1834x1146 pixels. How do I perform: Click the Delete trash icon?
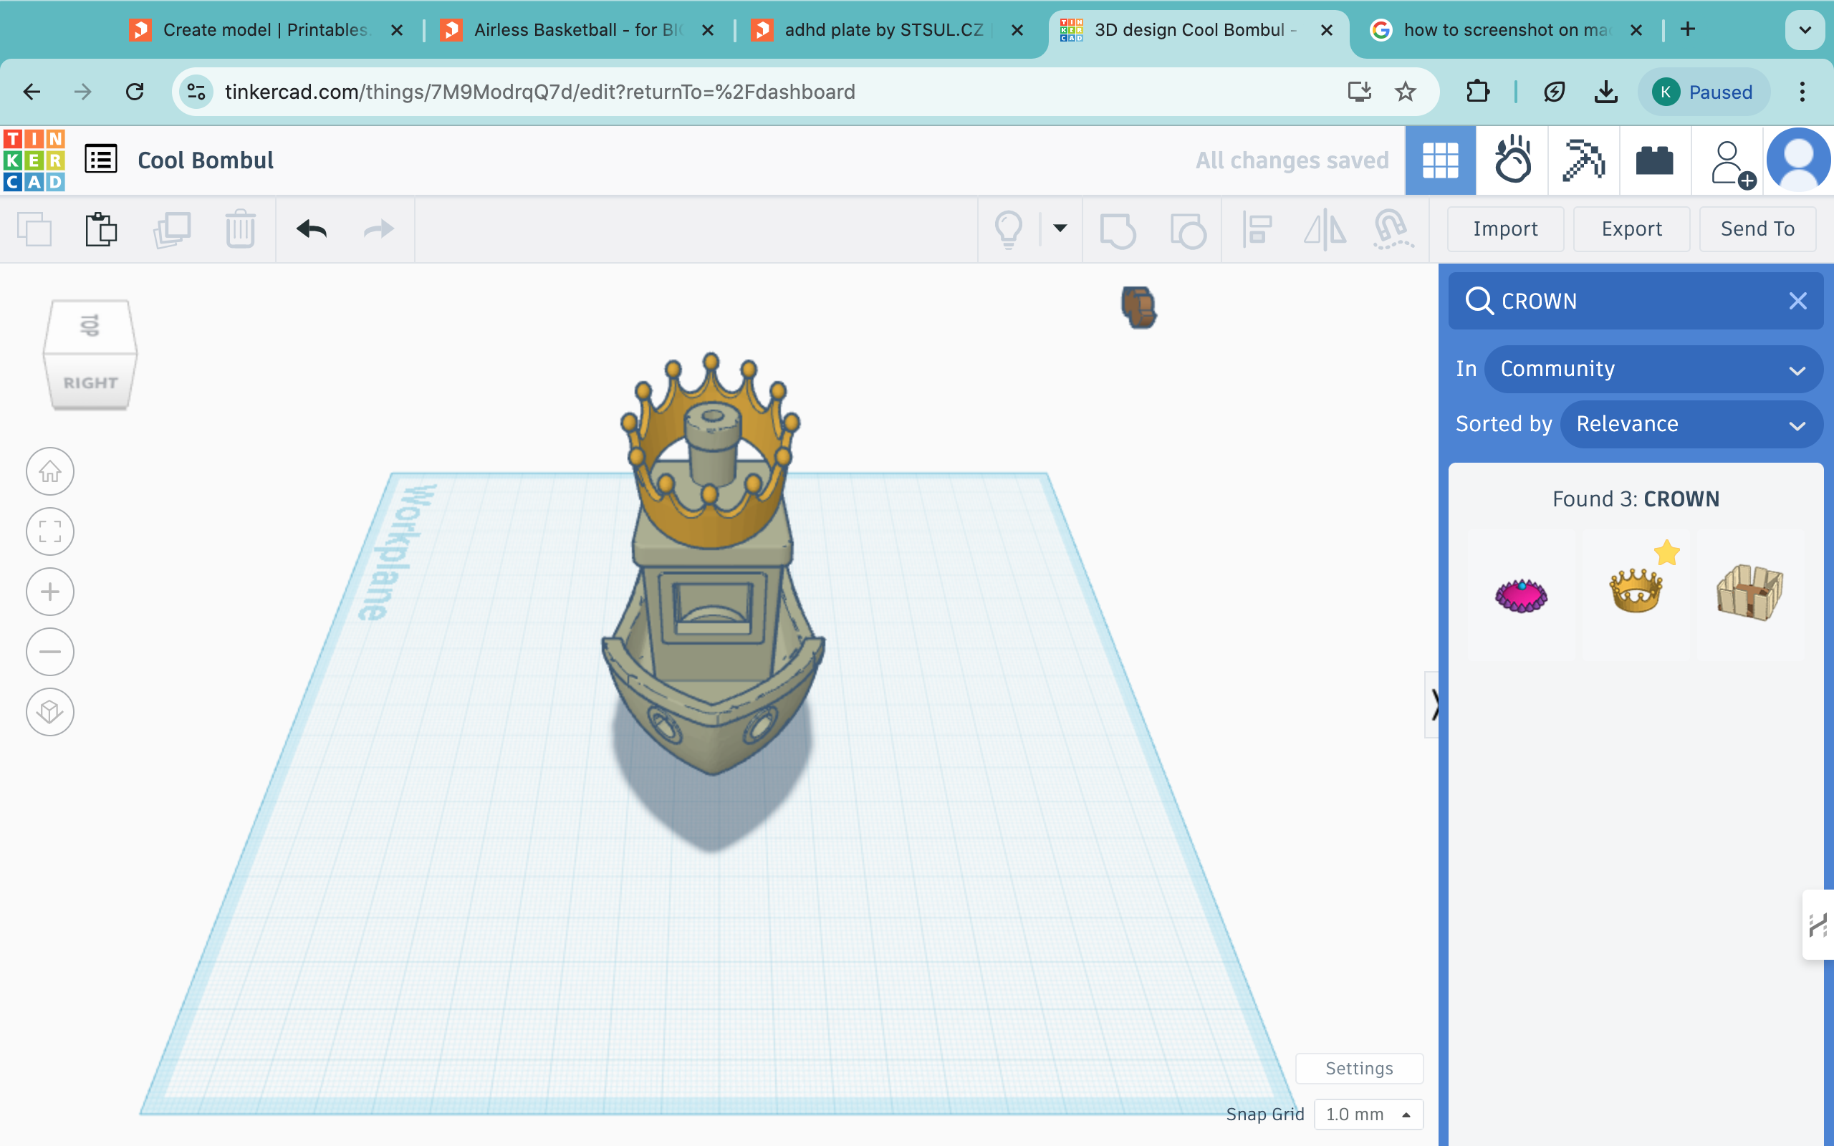point(240,229)
